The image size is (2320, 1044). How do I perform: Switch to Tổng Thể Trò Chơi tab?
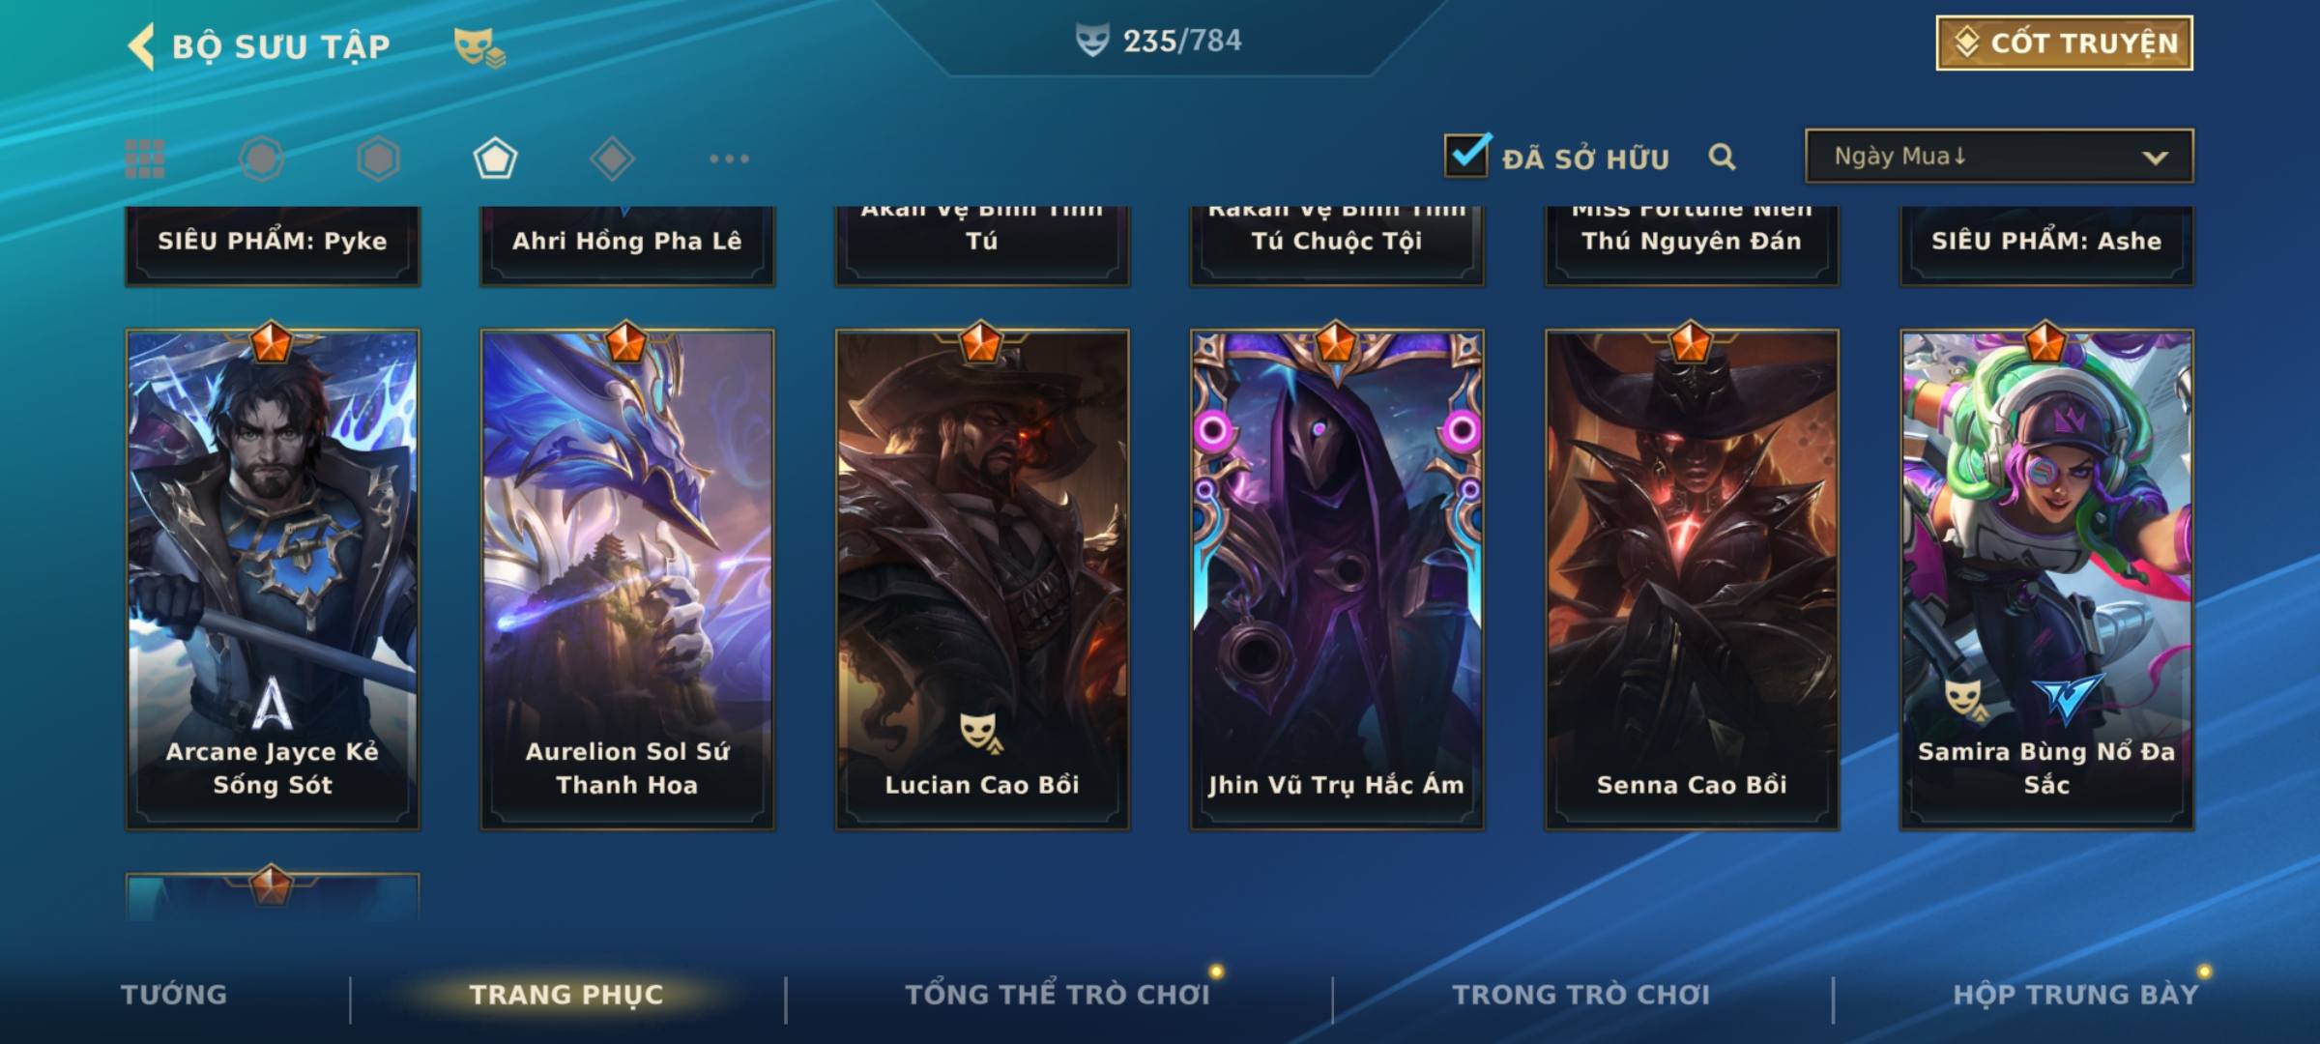click(x=1057, y=995)
